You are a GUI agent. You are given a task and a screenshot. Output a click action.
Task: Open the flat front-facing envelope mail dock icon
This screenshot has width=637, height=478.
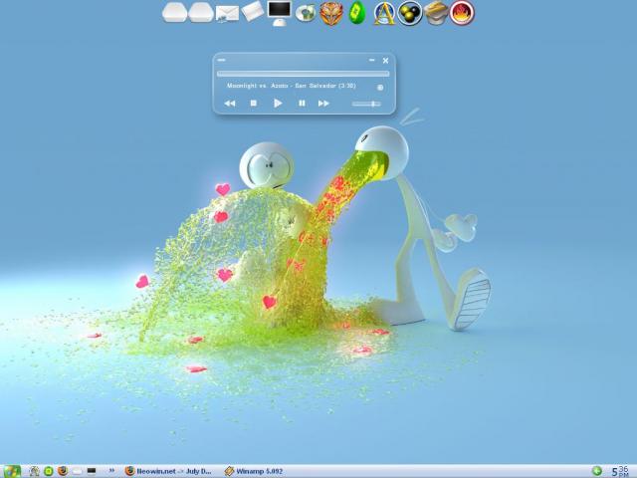pyautogui.click(x=227, y=13)
